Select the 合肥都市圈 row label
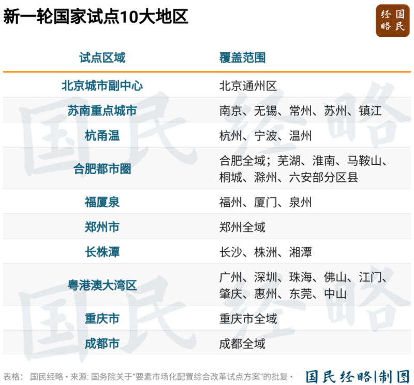 (x=102, y=169)
